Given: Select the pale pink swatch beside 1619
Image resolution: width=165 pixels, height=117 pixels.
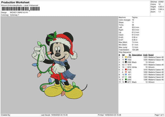Looking at the screenshot, I should tap(126, 65).
